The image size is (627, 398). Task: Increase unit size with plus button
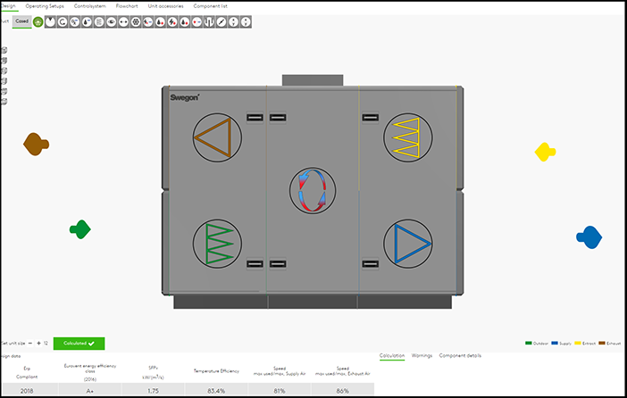click(x=38, y=343)
